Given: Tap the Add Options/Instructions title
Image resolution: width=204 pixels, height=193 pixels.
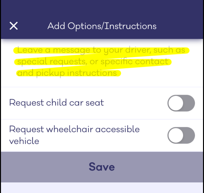Looking at the screenshot, I should [x=102, y=26].
